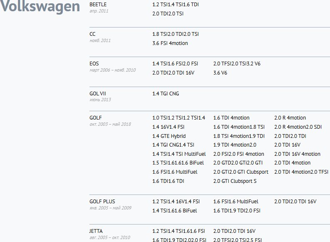Image resolution: width=330 pixels, height=242 pixels.
Task: Choose 1.4 GTE Hybrid engine for GOLF
Action: tap(169, 136)
